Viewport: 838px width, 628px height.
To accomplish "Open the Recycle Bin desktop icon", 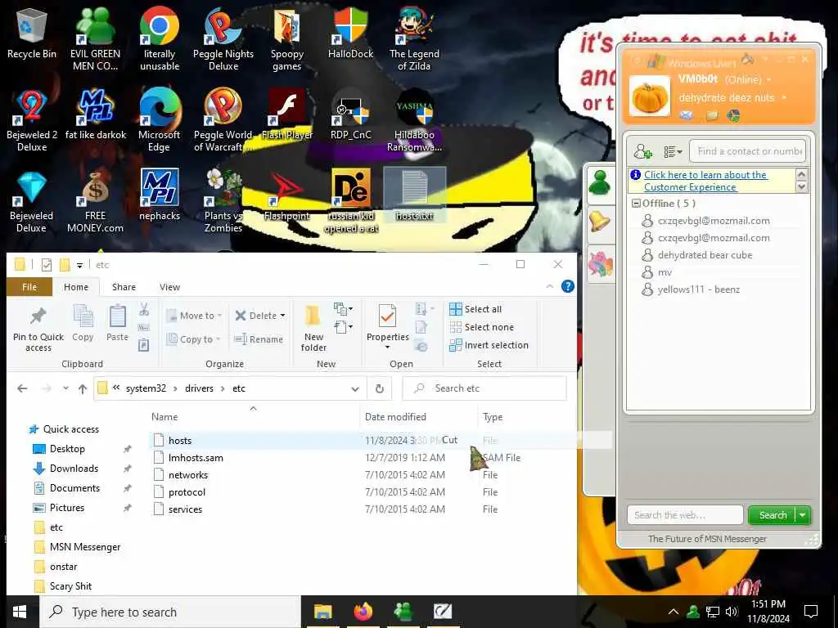I will tap(32, 33).
